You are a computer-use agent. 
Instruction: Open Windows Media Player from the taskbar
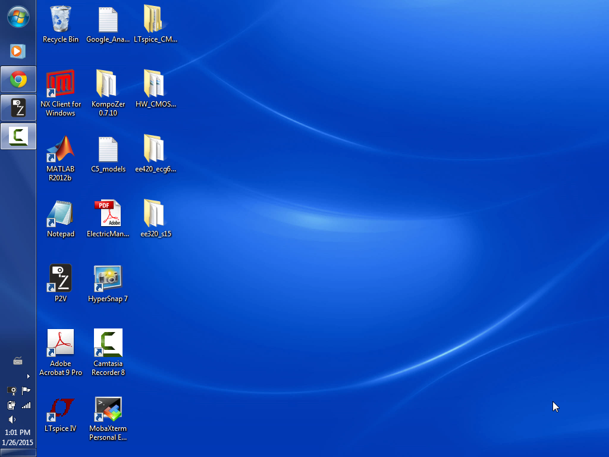point(17,51)
